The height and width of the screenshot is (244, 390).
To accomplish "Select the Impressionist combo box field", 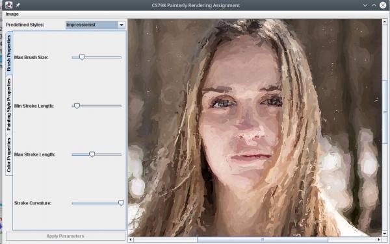I will pos(92,25).
